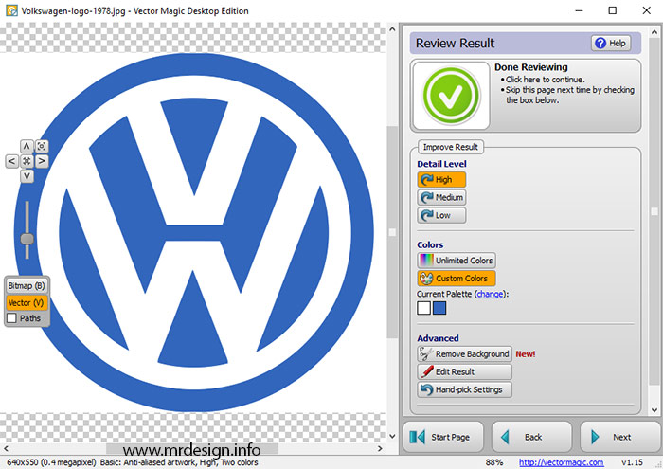Click the zoom-to-actual icon beside up arrow
The image size is (663, 469).
point(42,147)
